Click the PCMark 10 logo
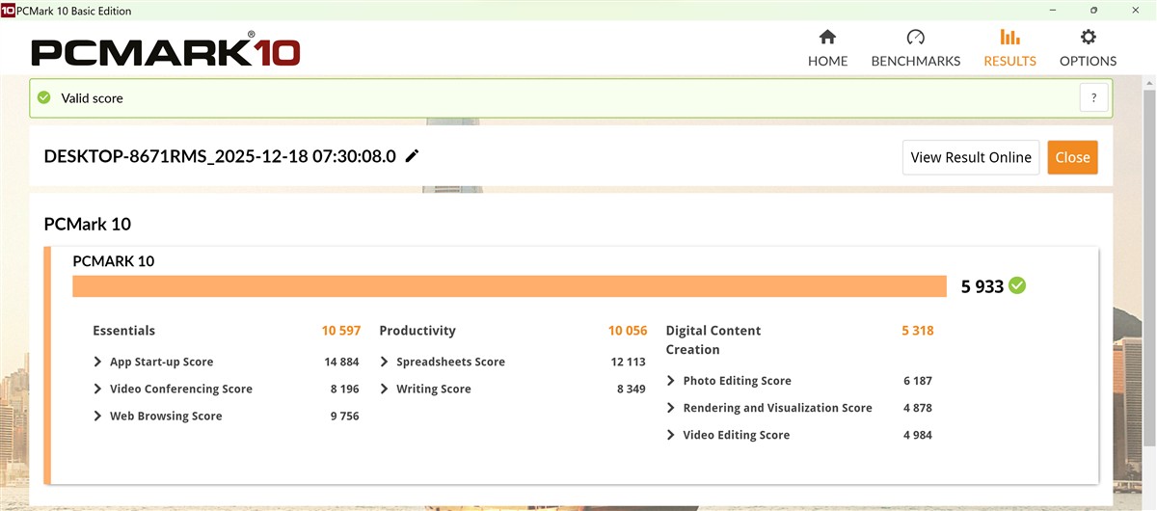The width and height of the screenshot is (1157, 511). point(165,50)
